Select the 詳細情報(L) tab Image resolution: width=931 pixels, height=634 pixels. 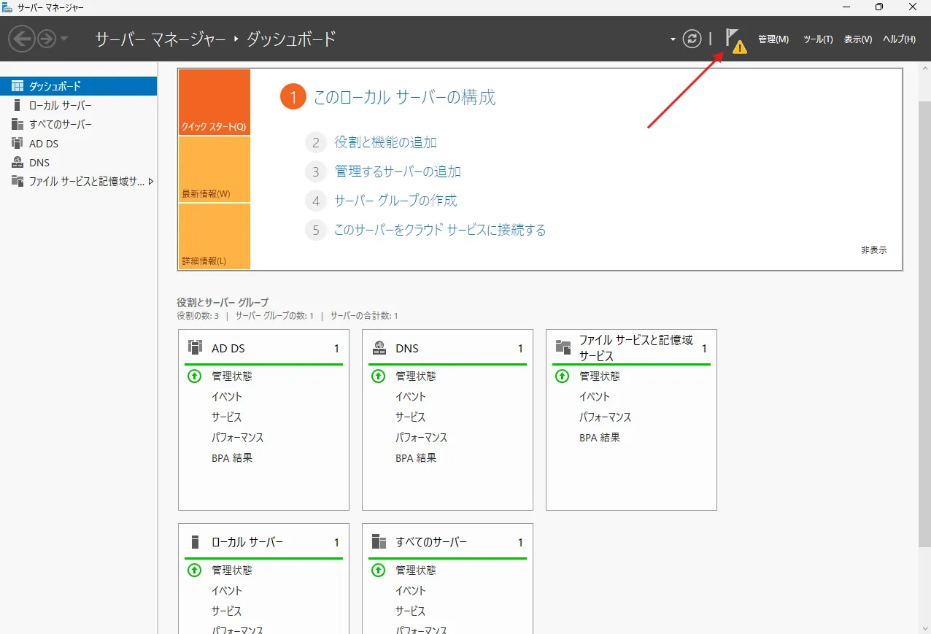pyautogui.click(x=215, y=236)
